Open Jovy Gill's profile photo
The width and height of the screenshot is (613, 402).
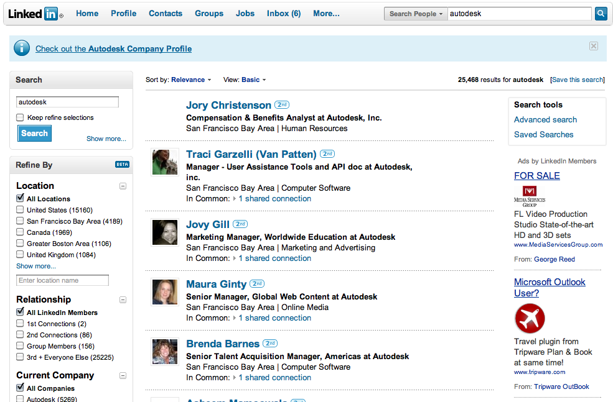coord(165,232)
